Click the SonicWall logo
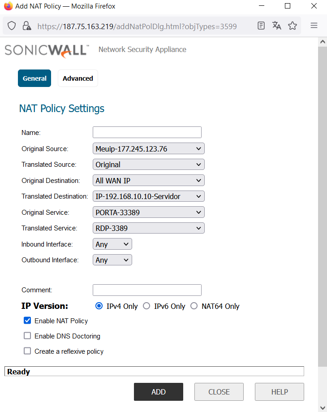 (x=47, y=50)
